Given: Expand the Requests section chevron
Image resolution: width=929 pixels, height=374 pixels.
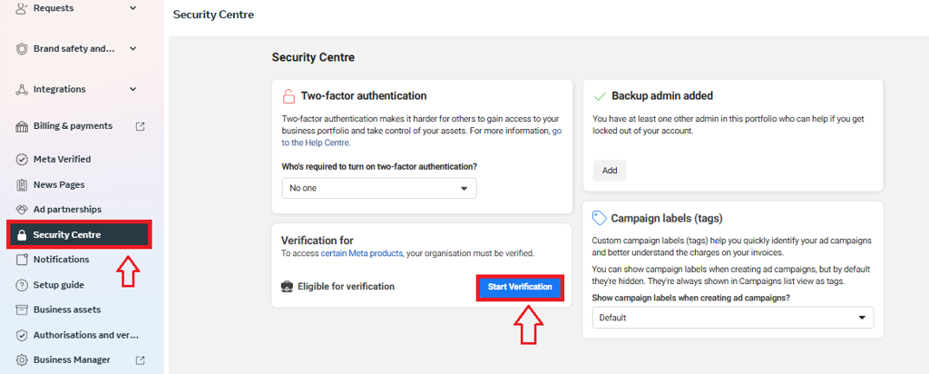Looking at the screenshot, I should [132, 8].
